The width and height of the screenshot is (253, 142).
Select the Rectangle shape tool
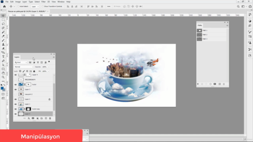click(3, 69)
